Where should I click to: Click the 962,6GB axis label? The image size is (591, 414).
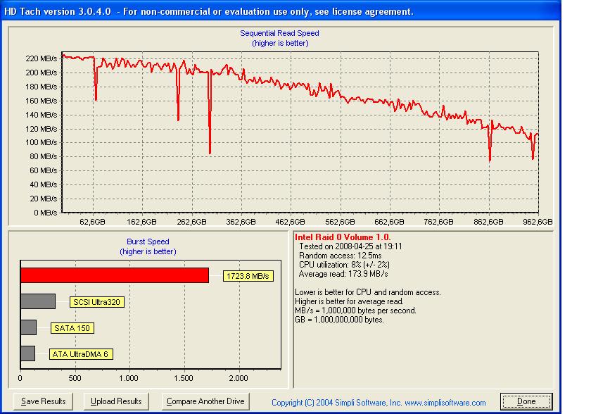coord(538,222)
